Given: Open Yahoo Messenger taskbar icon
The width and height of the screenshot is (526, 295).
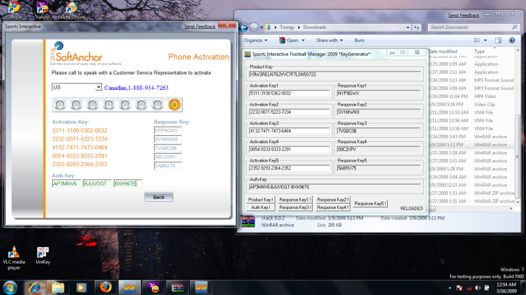Looking at the screenshot, I should (x=153, y=288).
